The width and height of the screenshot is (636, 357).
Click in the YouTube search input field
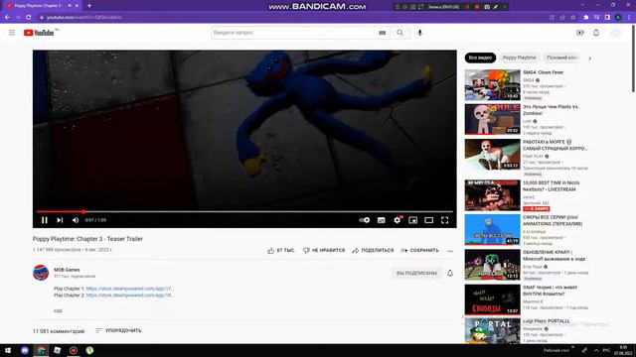(294, 33)
